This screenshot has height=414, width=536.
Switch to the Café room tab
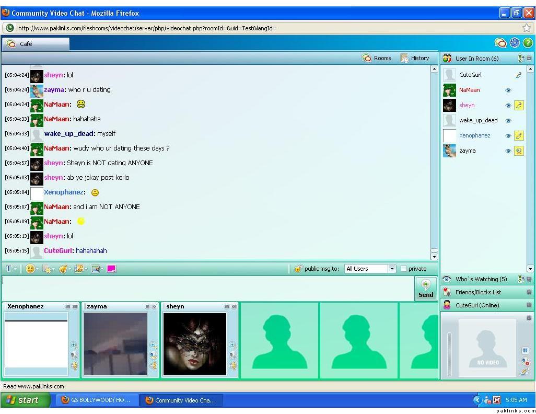point(34,44)
